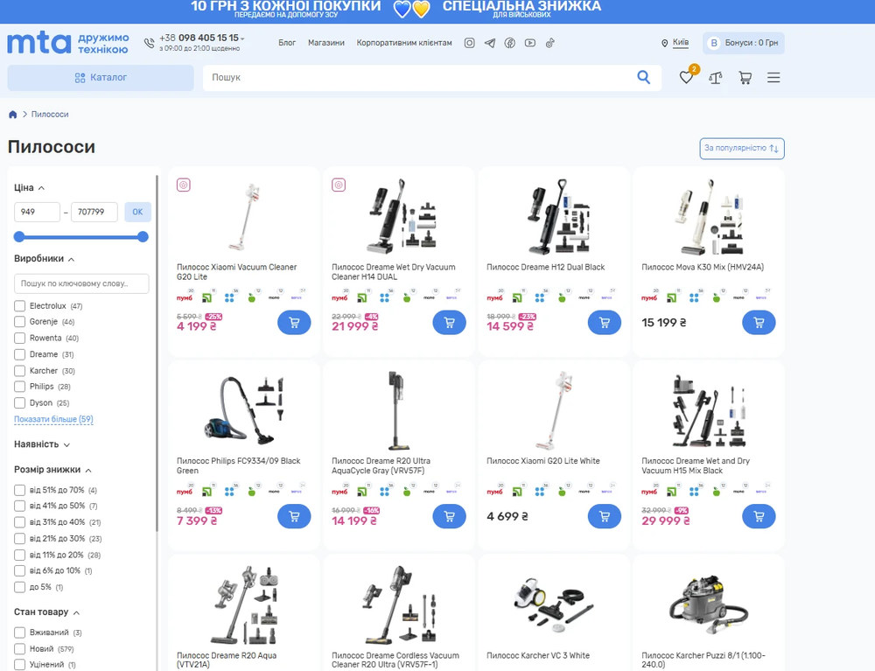Open the Instagram social icon

(469, 43)
